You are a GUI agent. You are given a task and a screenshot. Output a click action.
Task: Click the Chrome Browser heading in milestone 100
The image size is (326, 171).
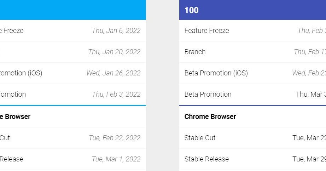[x=210, y=116]
